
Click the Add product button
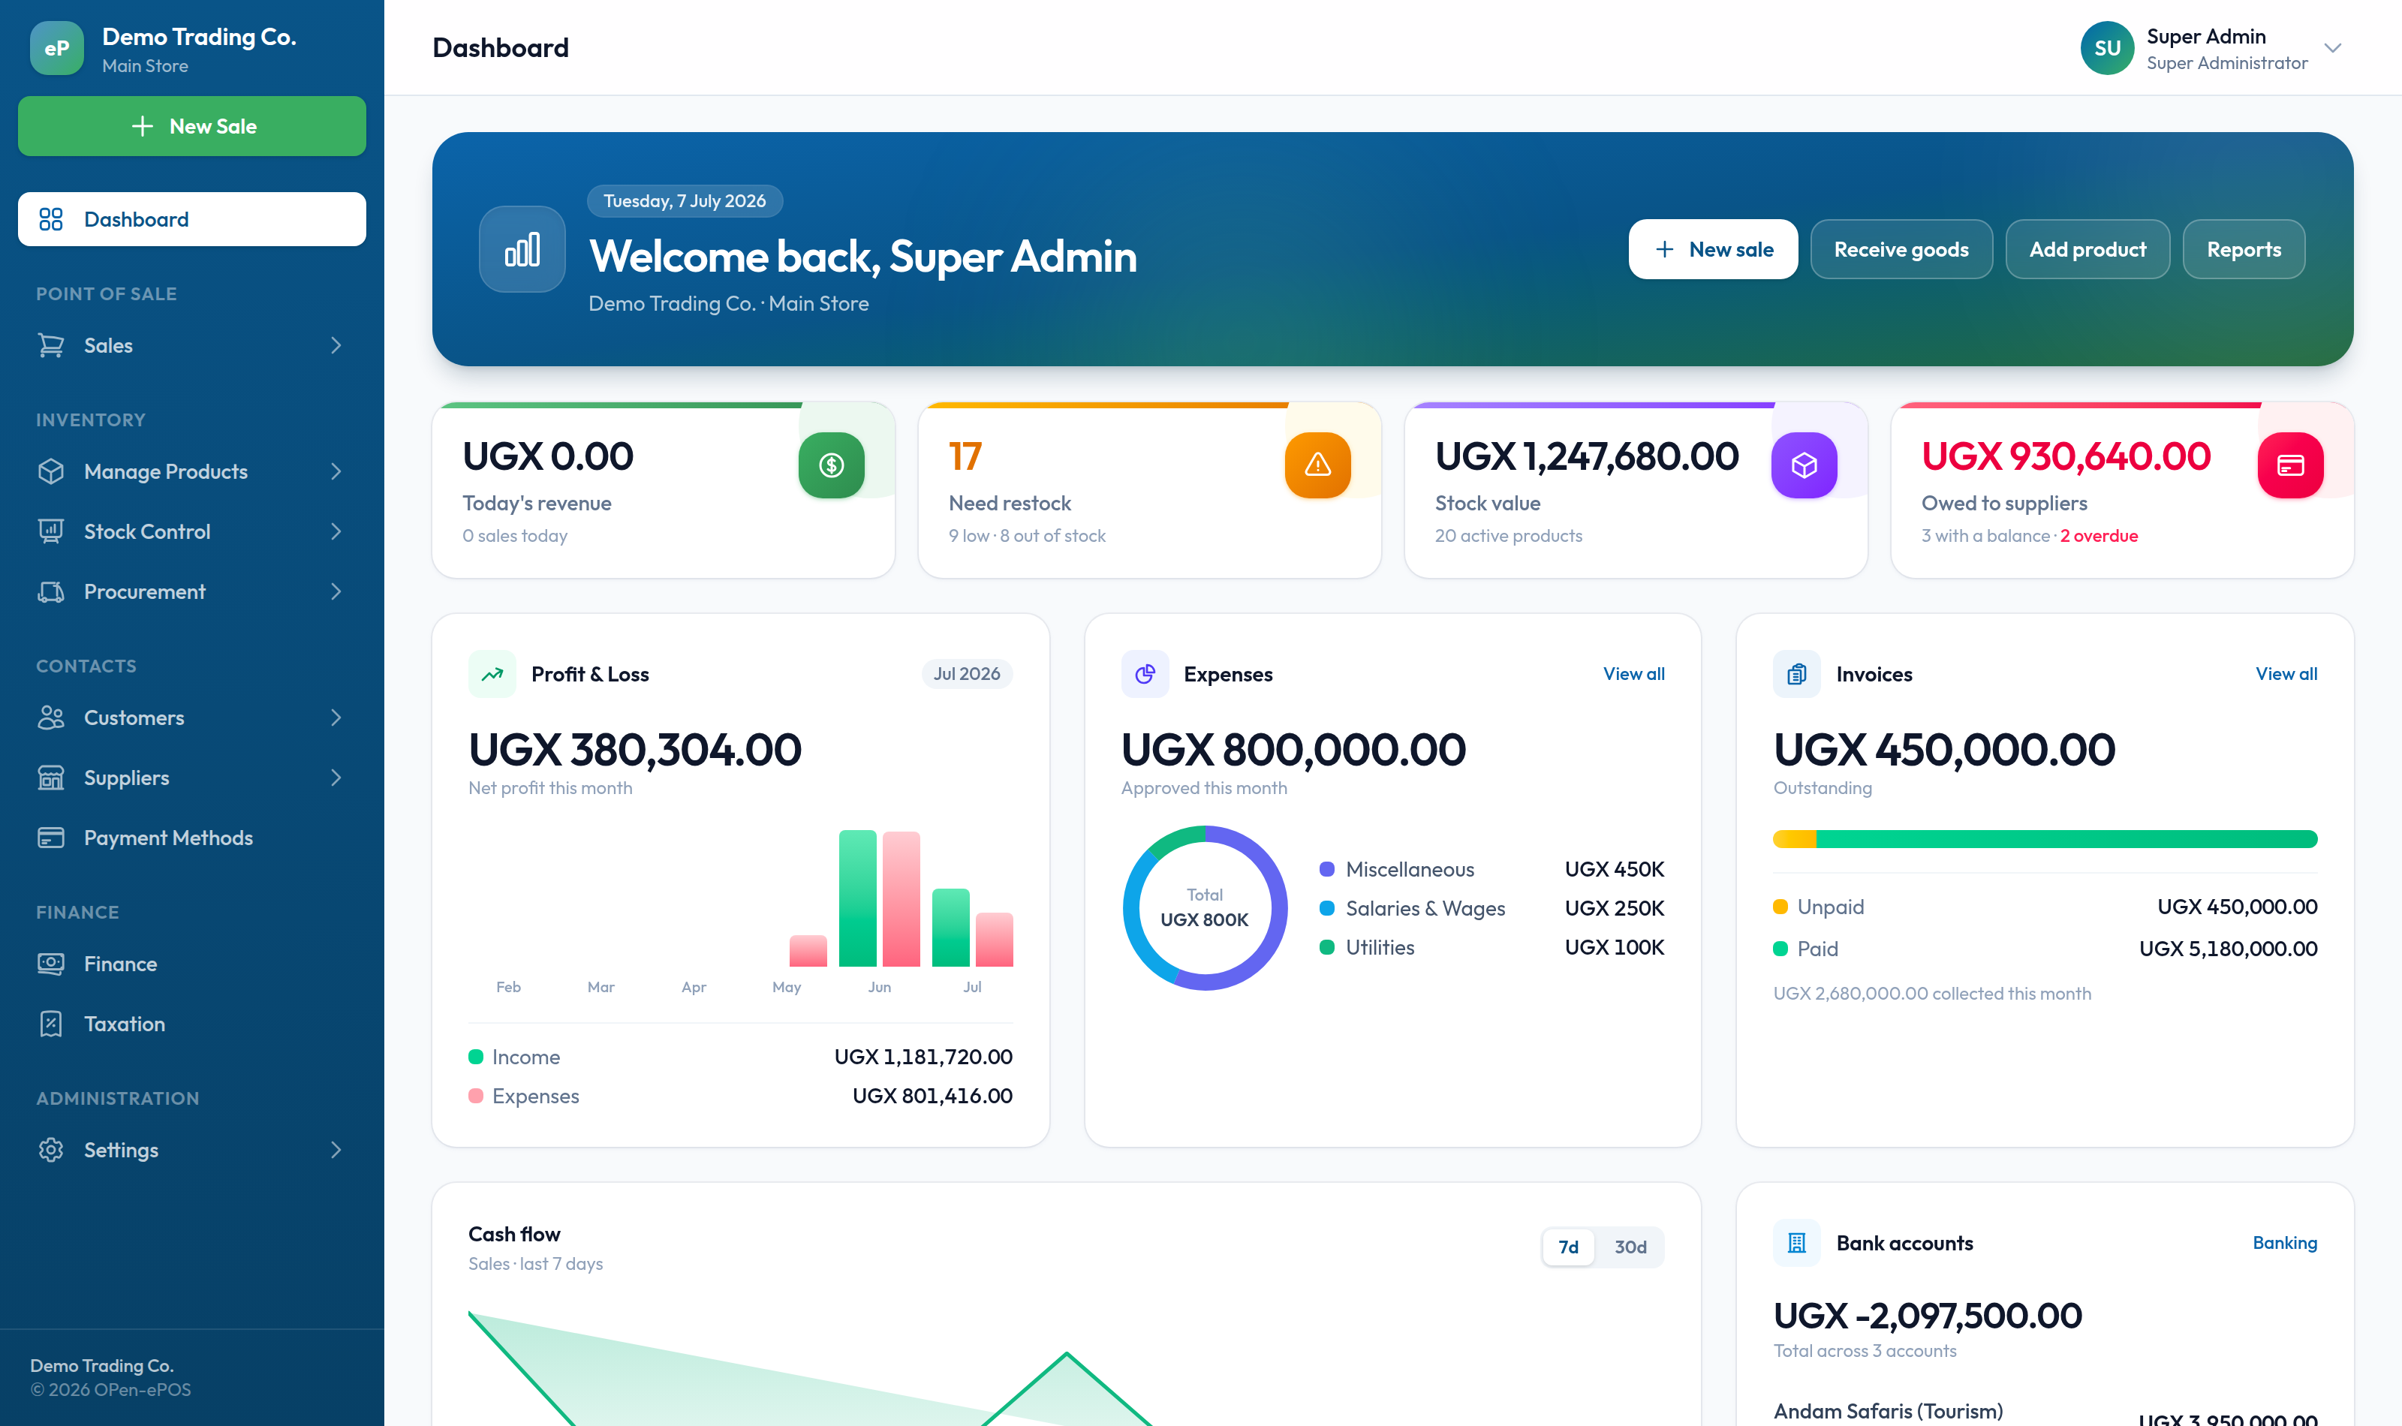2087,249
